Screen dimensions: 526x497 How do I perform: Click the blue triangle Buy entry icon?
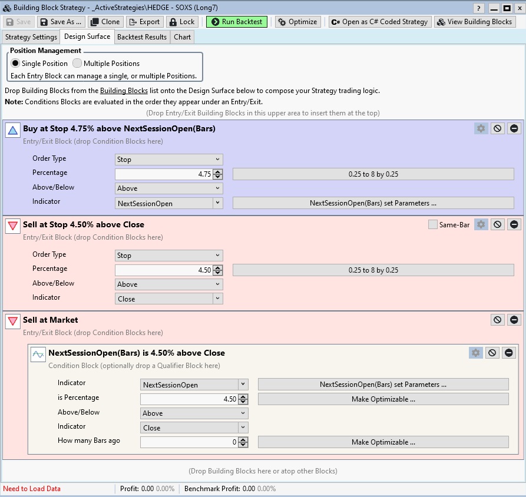(x=13, y=130)
